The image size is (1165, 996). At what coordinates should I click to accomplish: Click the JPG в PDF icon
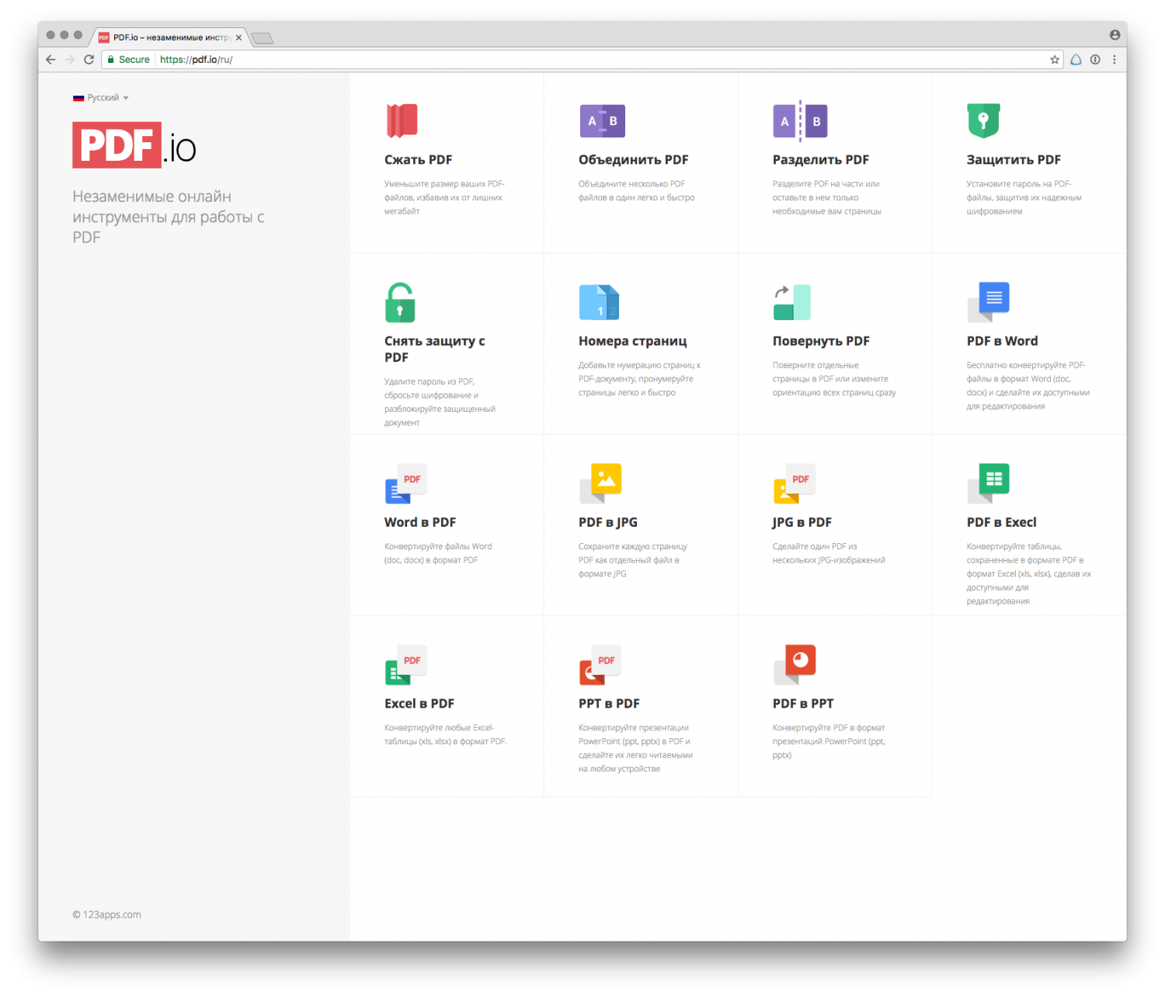(795, 483)
